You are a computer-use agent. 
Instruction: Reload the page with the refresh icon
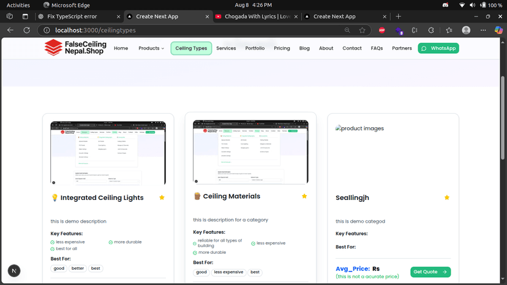click(x=26, y=30)
